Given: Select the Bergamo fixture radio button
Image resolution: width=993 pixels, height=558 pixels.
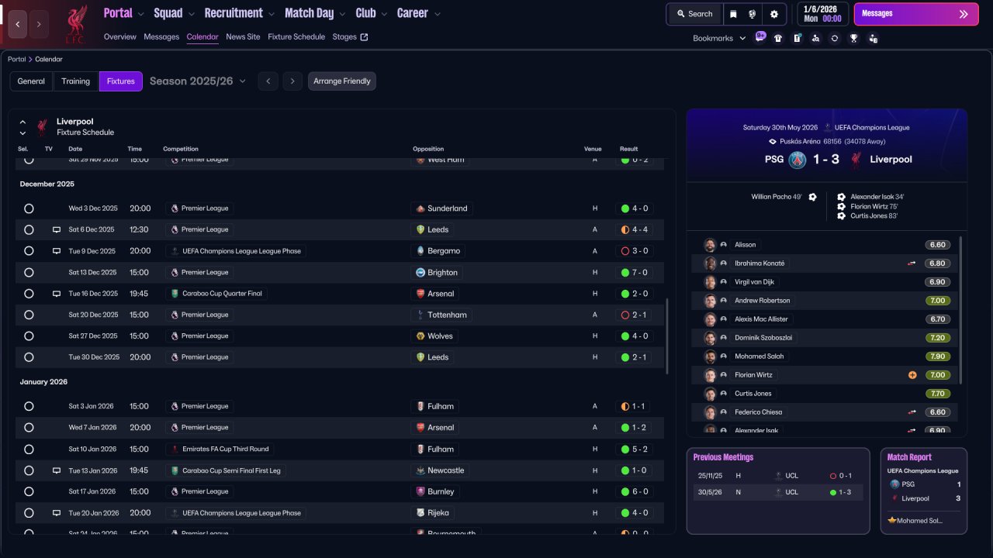Looking at the screenshot, I should coord(29,251).
